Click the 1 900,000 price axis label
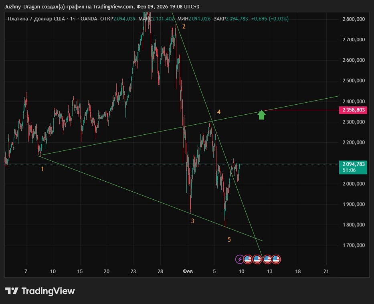Screen dimensions: 374x304 [x=354, y=204]
